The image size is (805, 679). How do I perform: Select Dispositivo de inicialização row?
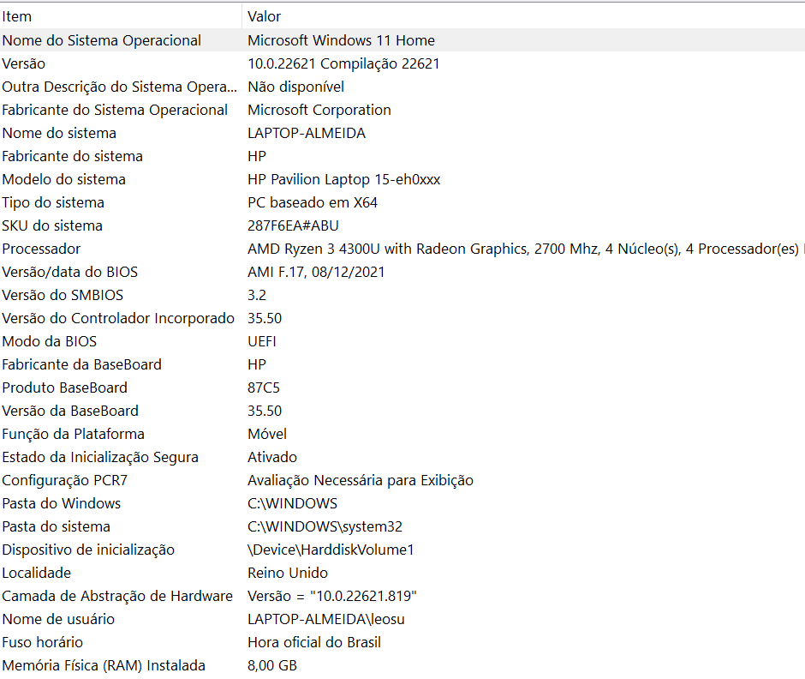click(402, 549)
